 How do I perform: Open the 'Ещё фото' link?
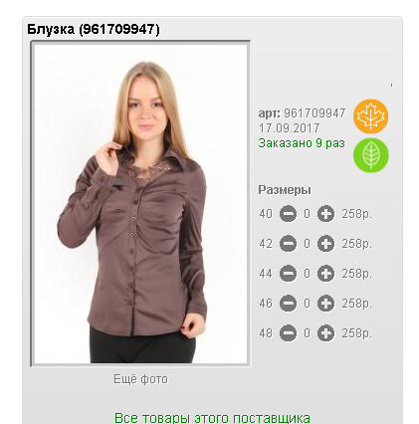(140, 379)
